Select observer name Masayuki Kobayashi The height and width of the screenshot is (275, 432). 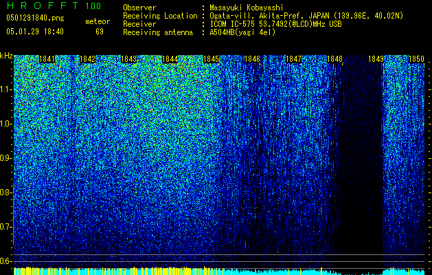point(247,8)
